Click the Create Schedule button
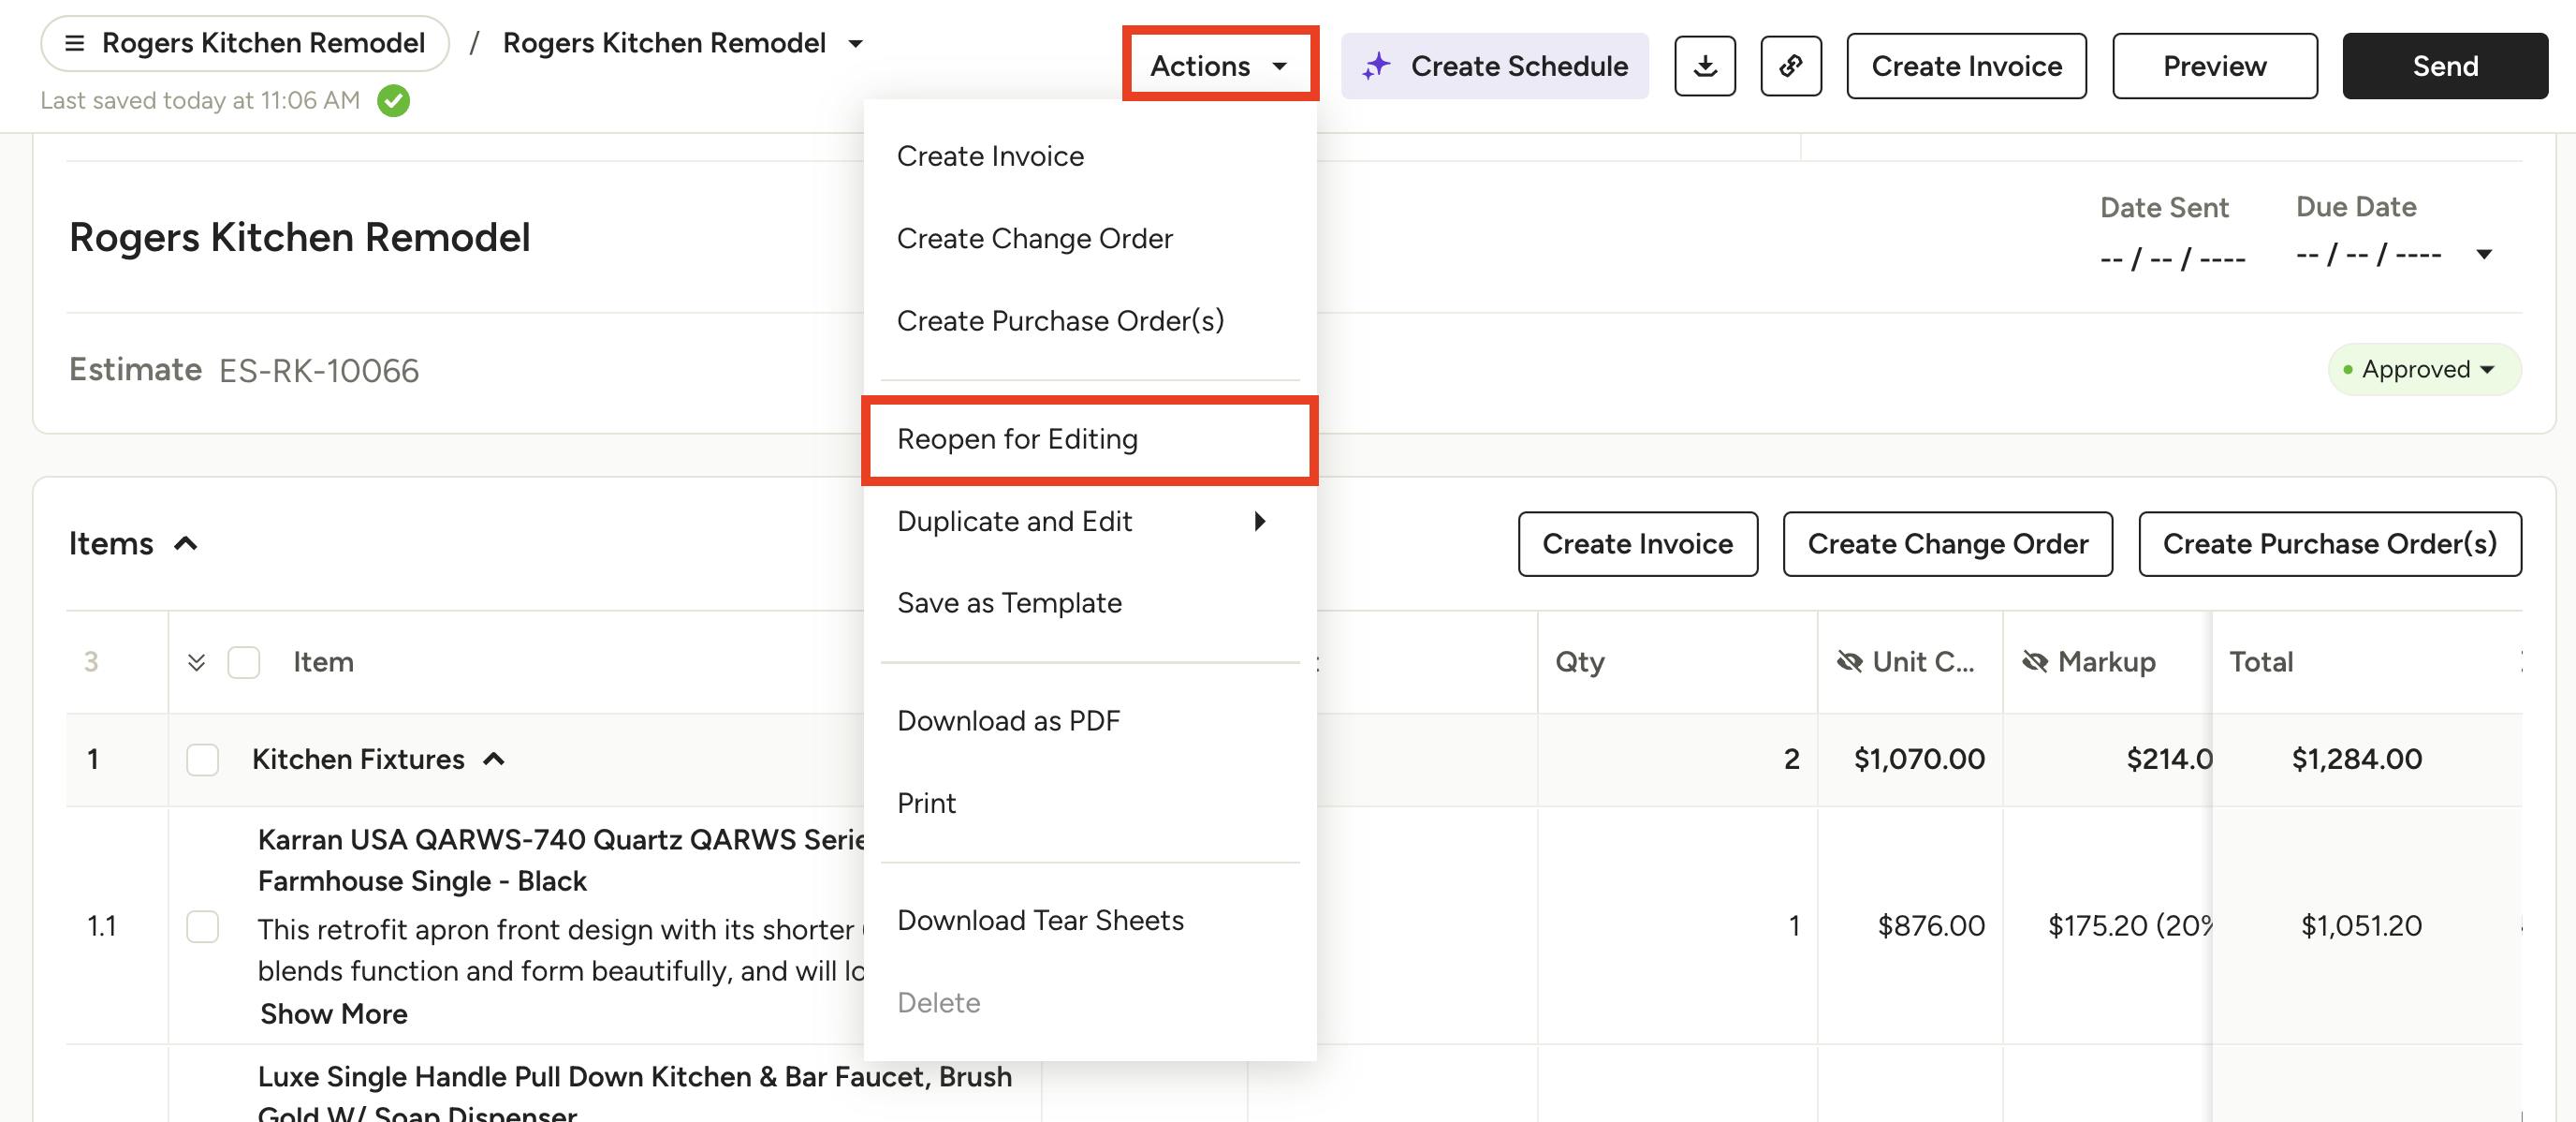The width and height of the screenshot is (2576, 1122). [x=1495, y=66]
